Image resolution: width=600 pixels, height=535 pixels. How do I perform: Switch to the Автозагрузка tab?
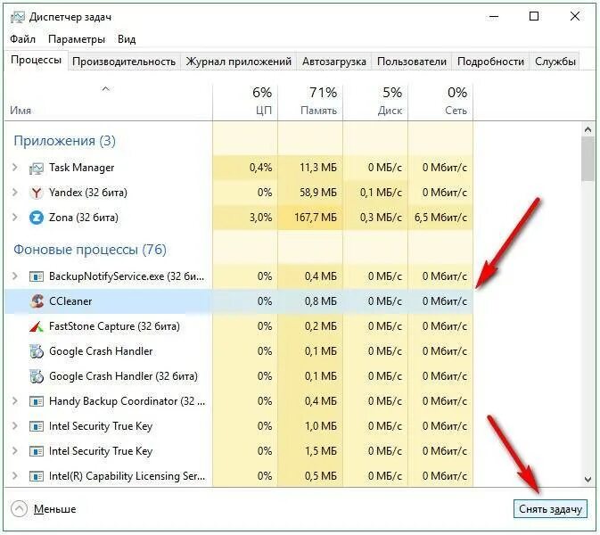(334, 62)
